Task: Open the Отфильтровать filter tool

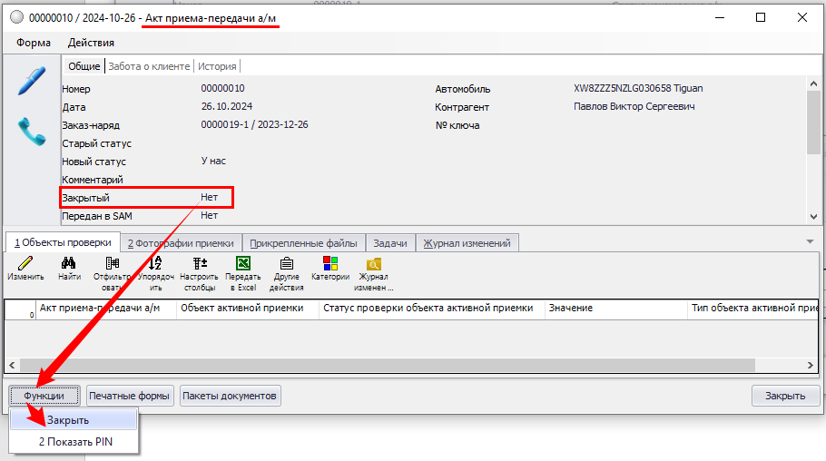Action: (113, 270)
